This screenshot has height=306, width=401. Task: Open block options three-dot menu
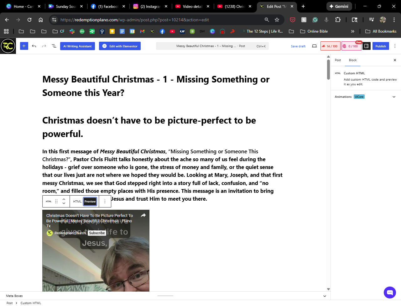105,202
